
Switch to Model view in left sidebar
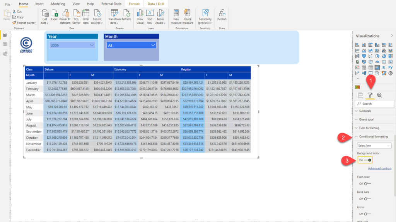[x=5, y=54]
